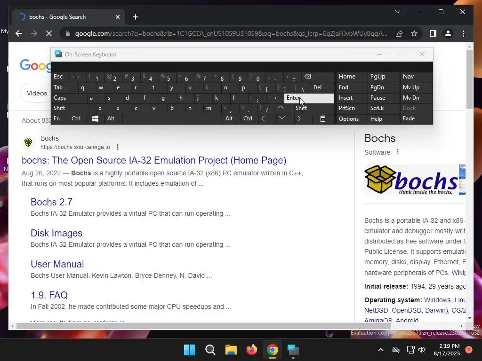Go back in Chrome
The height and width of the screenshot is (361, 482).
[x=19, y=33]
